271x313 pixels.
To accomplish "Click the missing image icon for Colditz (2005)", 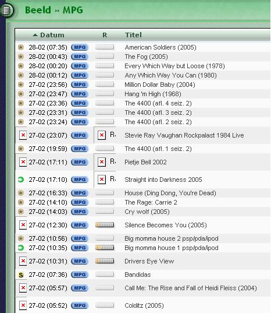I will [x=23, y=305].
